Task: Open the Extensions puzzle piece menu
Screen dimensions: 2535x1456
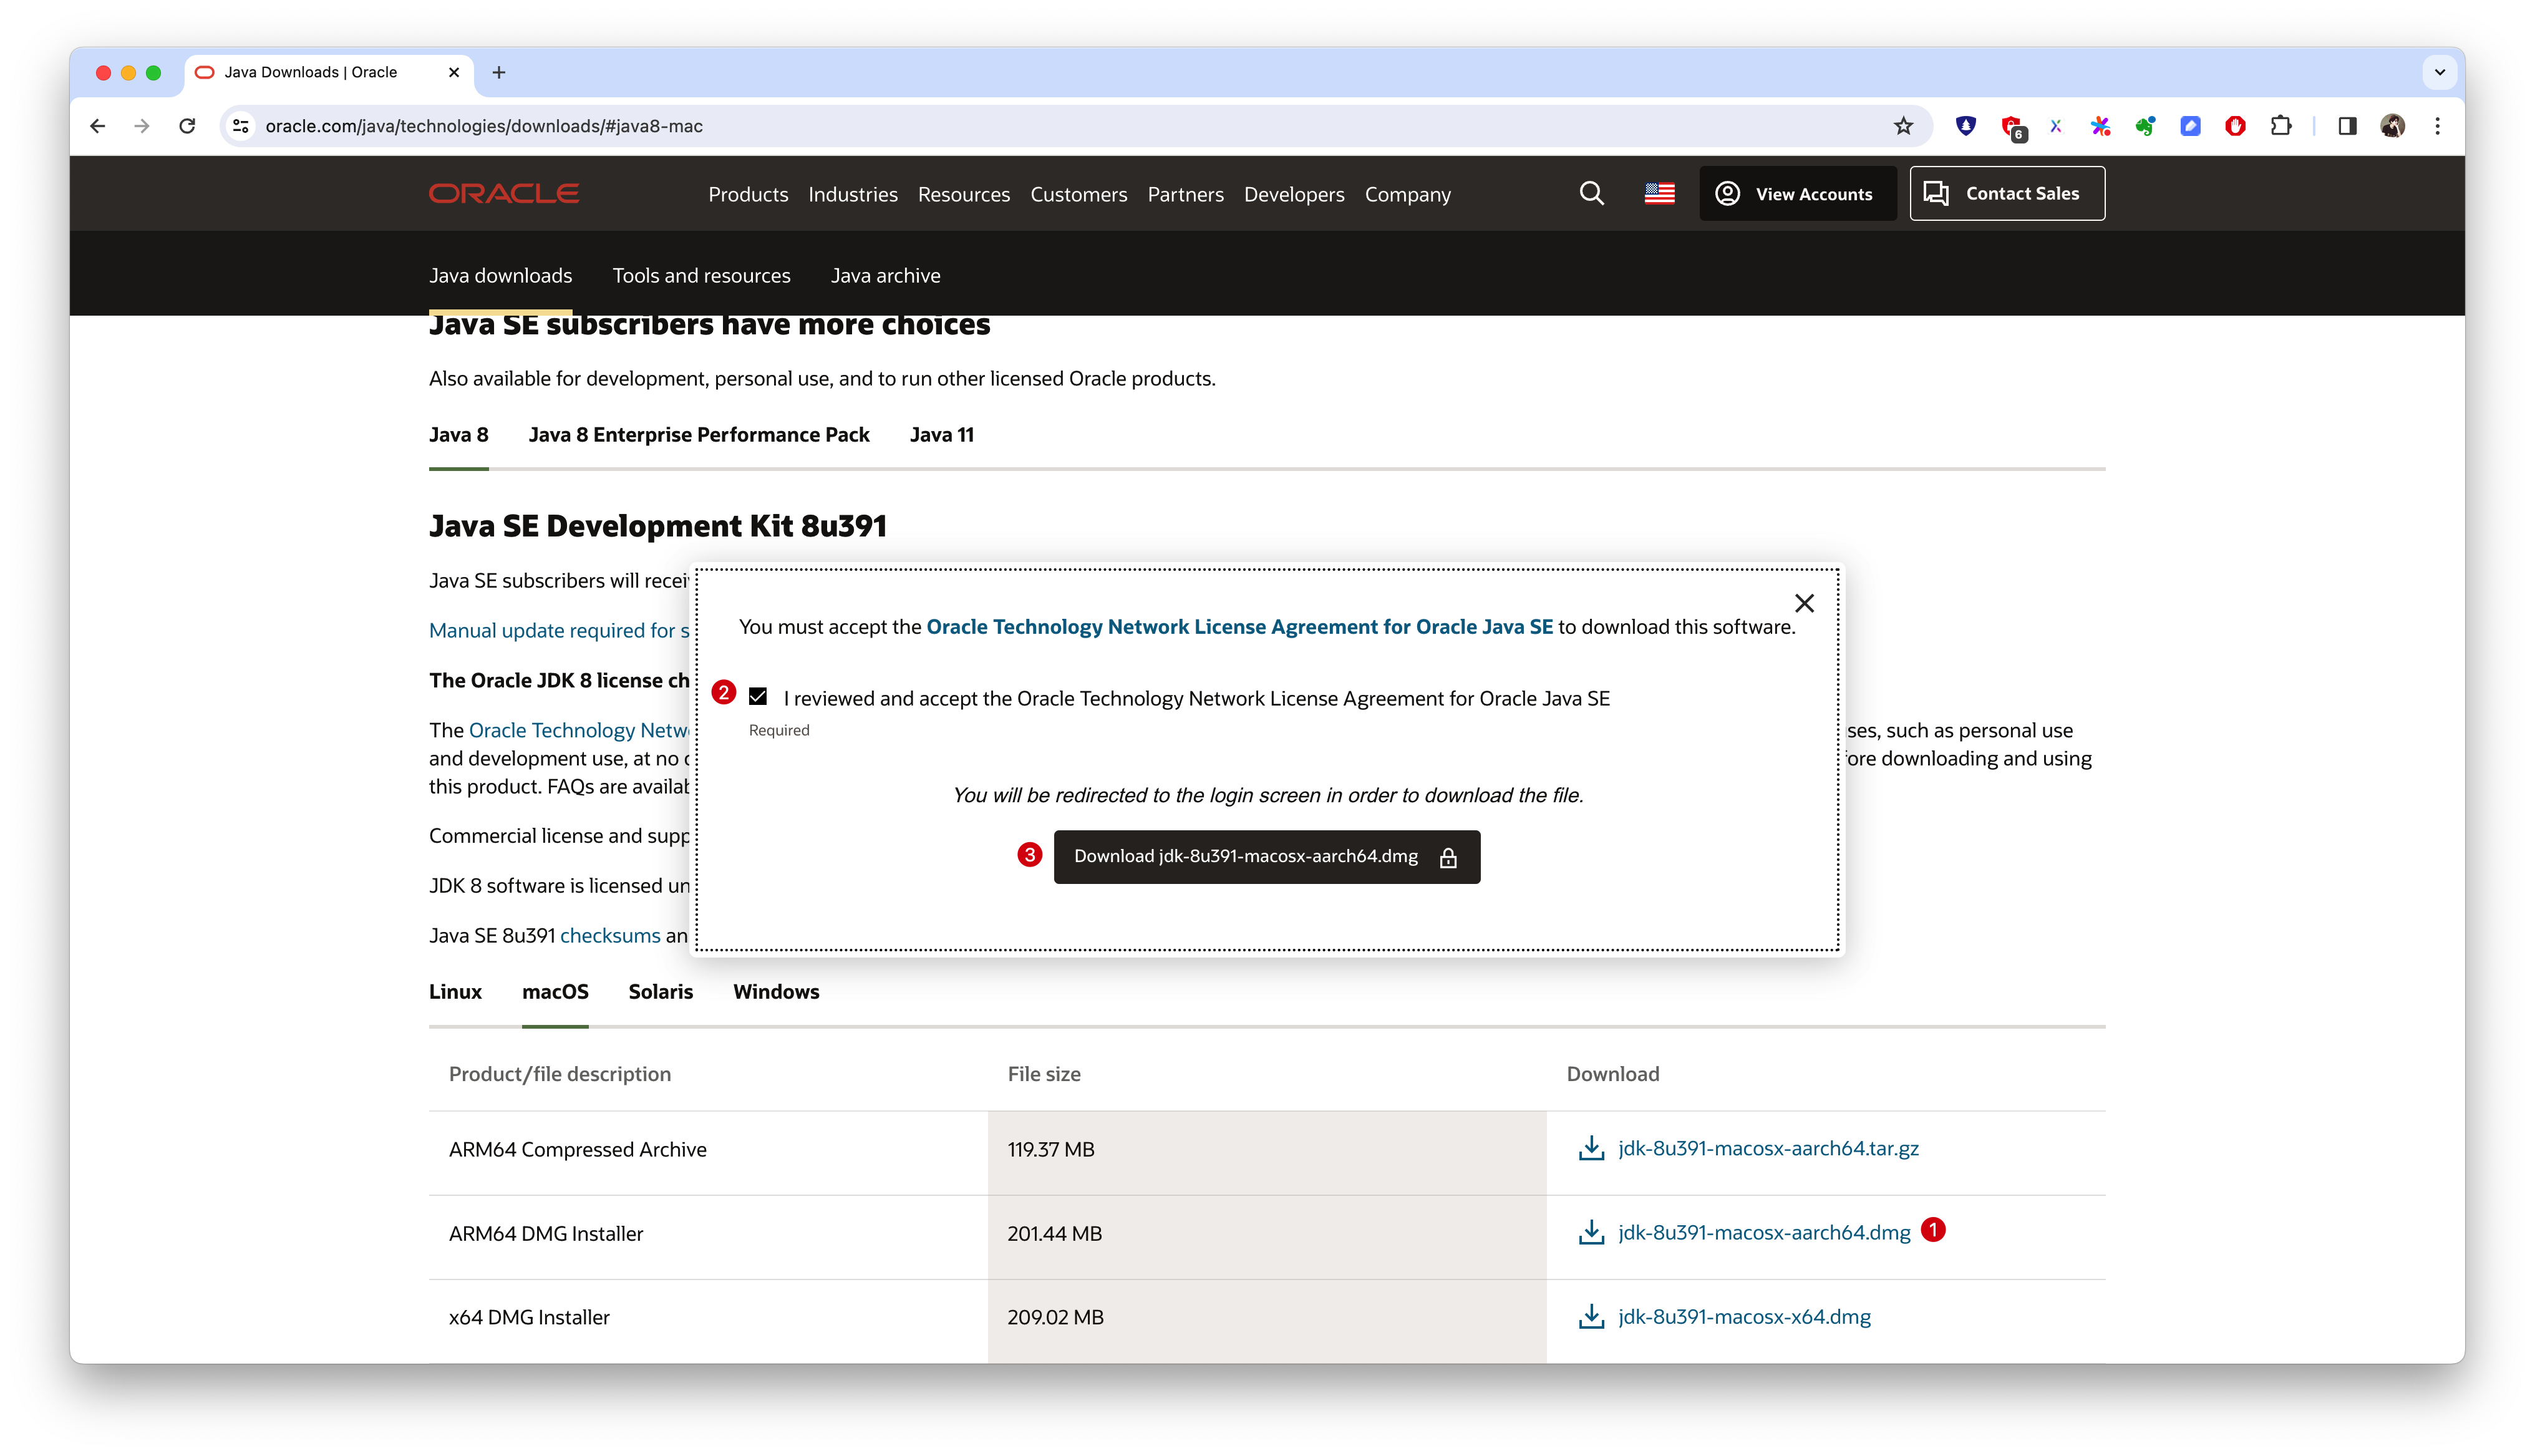Action: [2281, 126]
